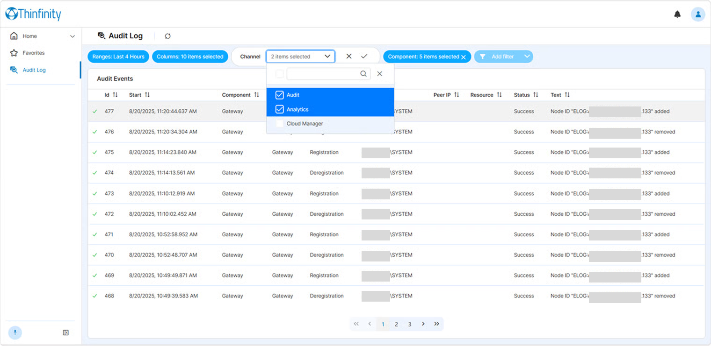
Task: Sort the table by Component column
Action: 256,95
